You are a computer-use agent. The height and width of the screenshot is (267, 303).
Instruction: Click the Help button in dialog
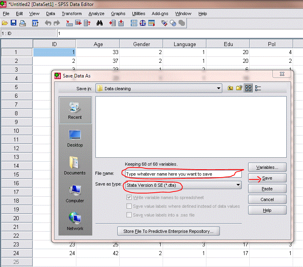pyautogui.click(x=267, y=210)
